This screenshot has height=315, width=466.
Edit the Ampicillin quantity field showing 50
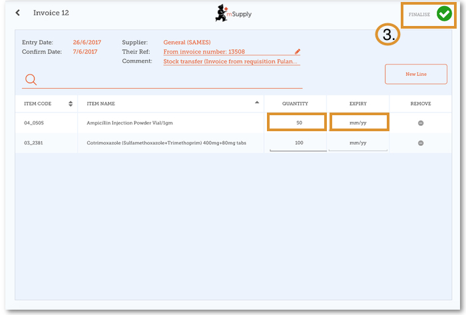pyautogui.click(x=297, y=123)
